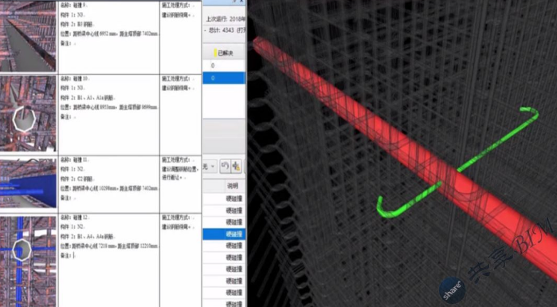Click the 碰撞 11 blue beam thumbnail
Viewport: 557px width, 307px height.
[x=28, y=183]
